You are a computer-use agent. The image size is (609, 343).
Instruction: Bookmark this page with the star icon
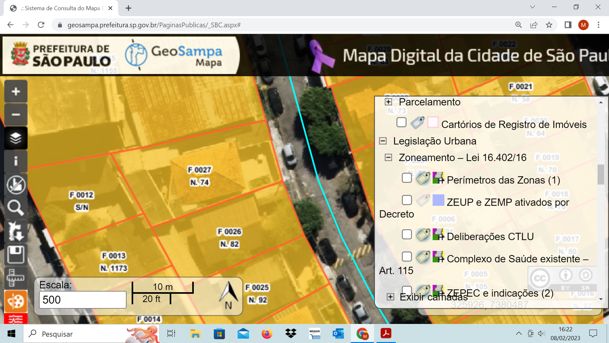tap(549, 25)
